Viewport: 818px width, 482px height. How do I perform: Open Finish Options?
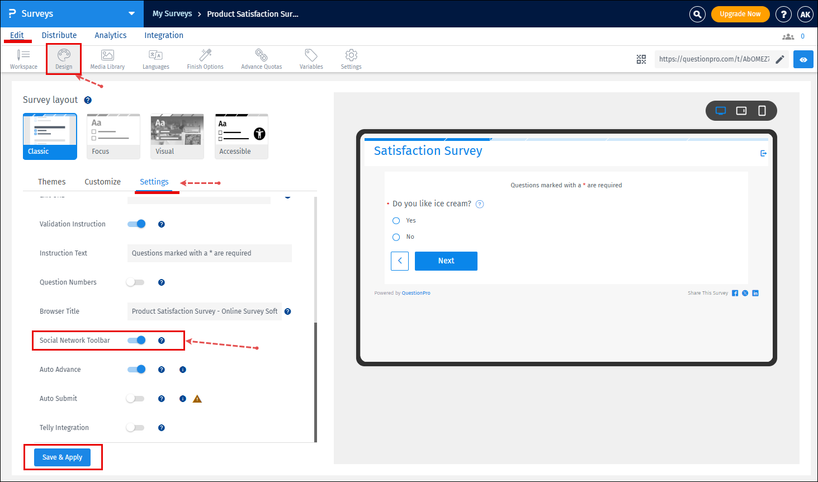pyautogui.click(x=205, y=58)
